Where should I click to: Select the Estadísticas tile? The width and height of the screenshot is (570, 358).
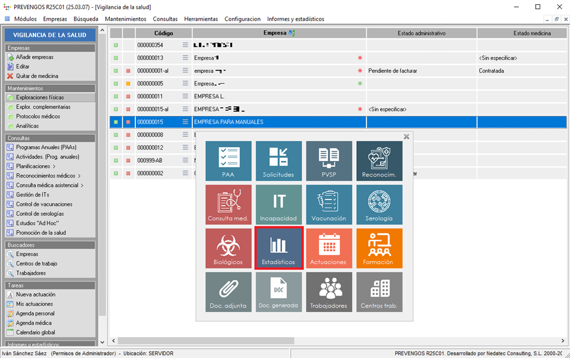(x=278, y=248)
